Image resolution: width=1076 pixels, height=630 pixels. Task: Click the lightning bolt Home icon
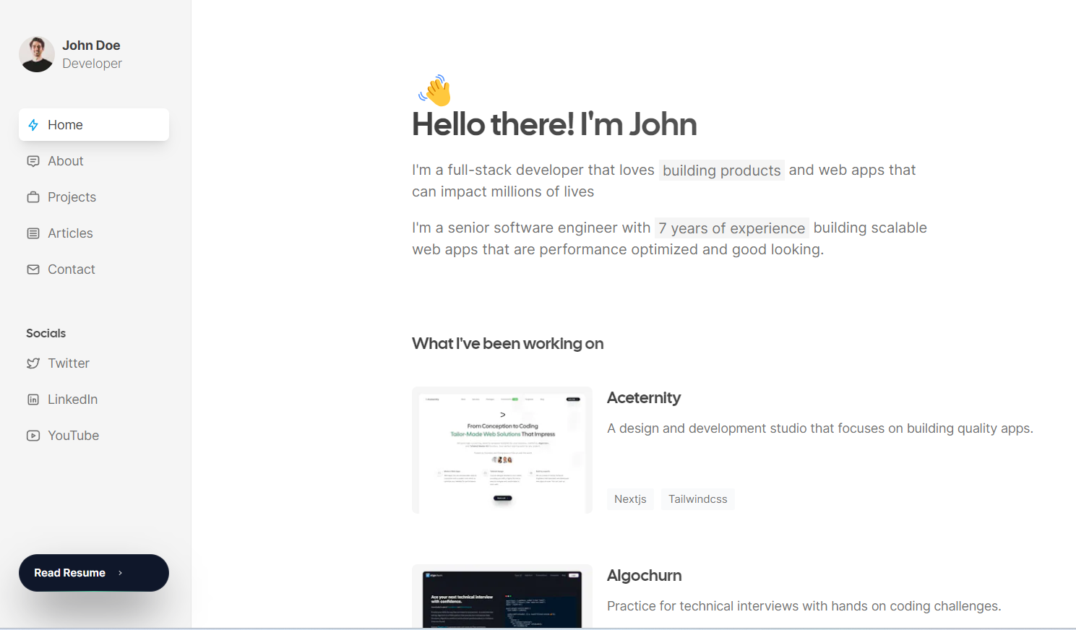click(33, 125)
